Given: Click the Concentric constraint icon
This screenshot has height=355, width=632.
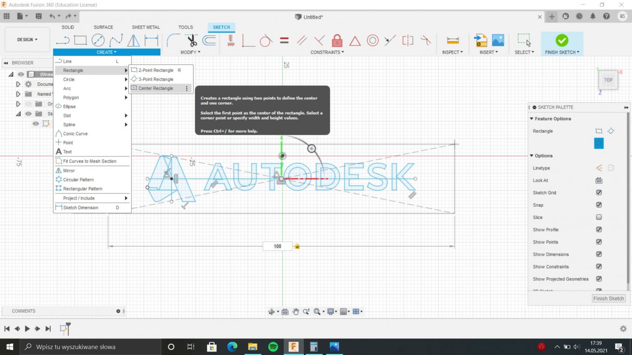Looking at the screenshot, I should pos(372,41).
